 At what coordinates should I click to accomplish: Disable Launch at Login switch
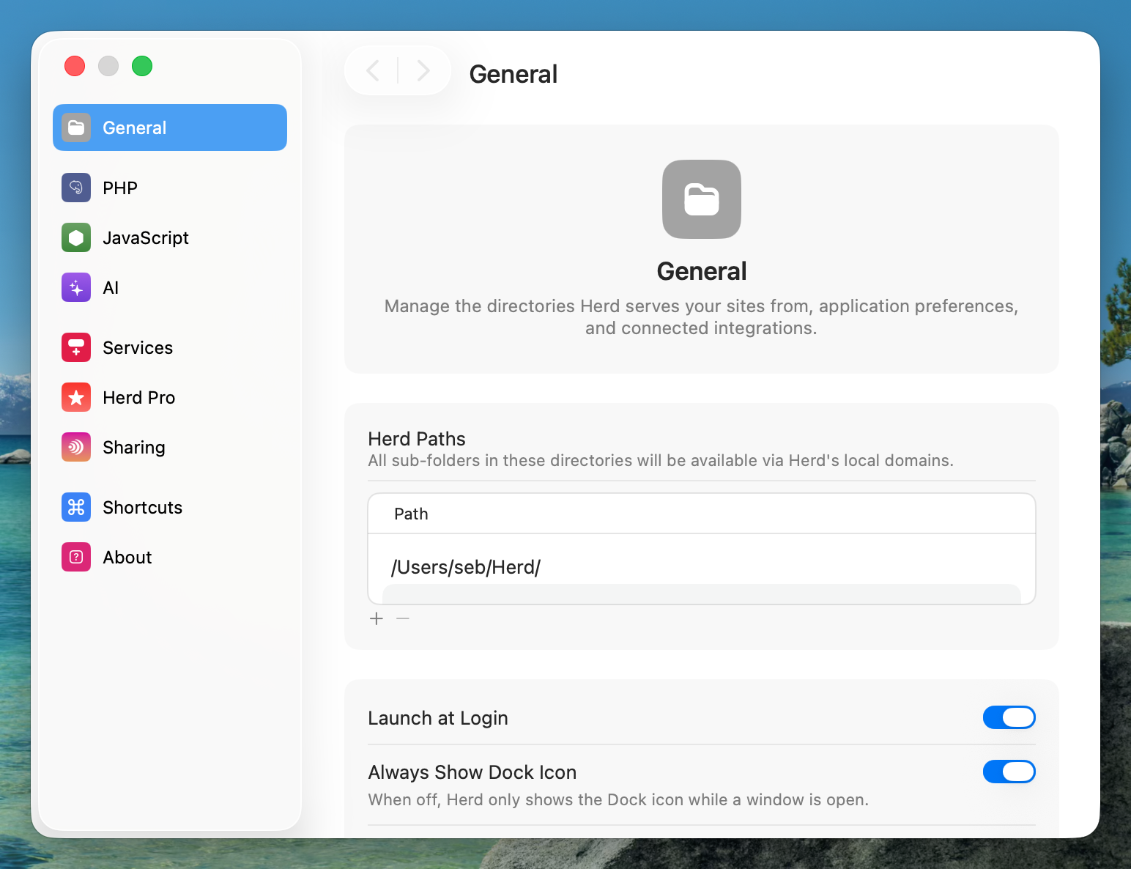click(1009, 717)
